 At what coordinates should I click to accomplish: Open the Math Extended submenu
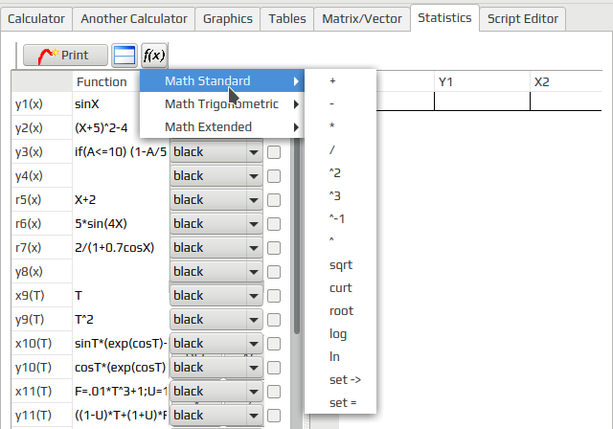point(222,127)
